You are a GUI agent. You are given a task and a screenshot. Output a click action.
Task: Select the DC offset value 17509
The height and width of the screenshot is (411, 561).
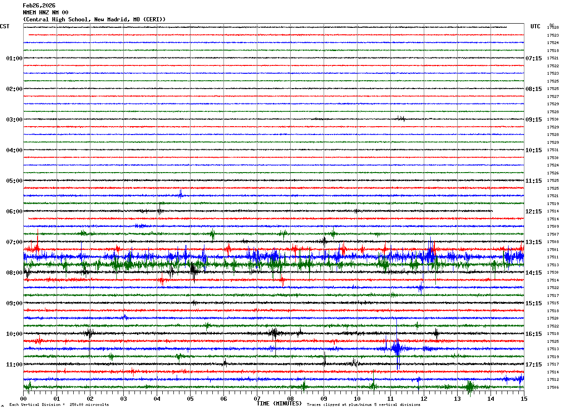tap(553, 226)
